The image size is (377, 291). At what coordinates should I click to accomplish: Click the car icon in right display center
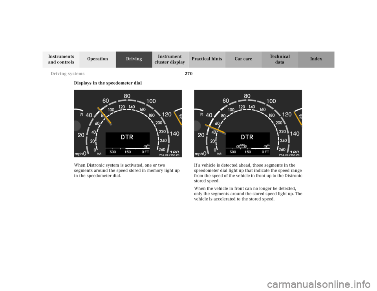(242, 146)
